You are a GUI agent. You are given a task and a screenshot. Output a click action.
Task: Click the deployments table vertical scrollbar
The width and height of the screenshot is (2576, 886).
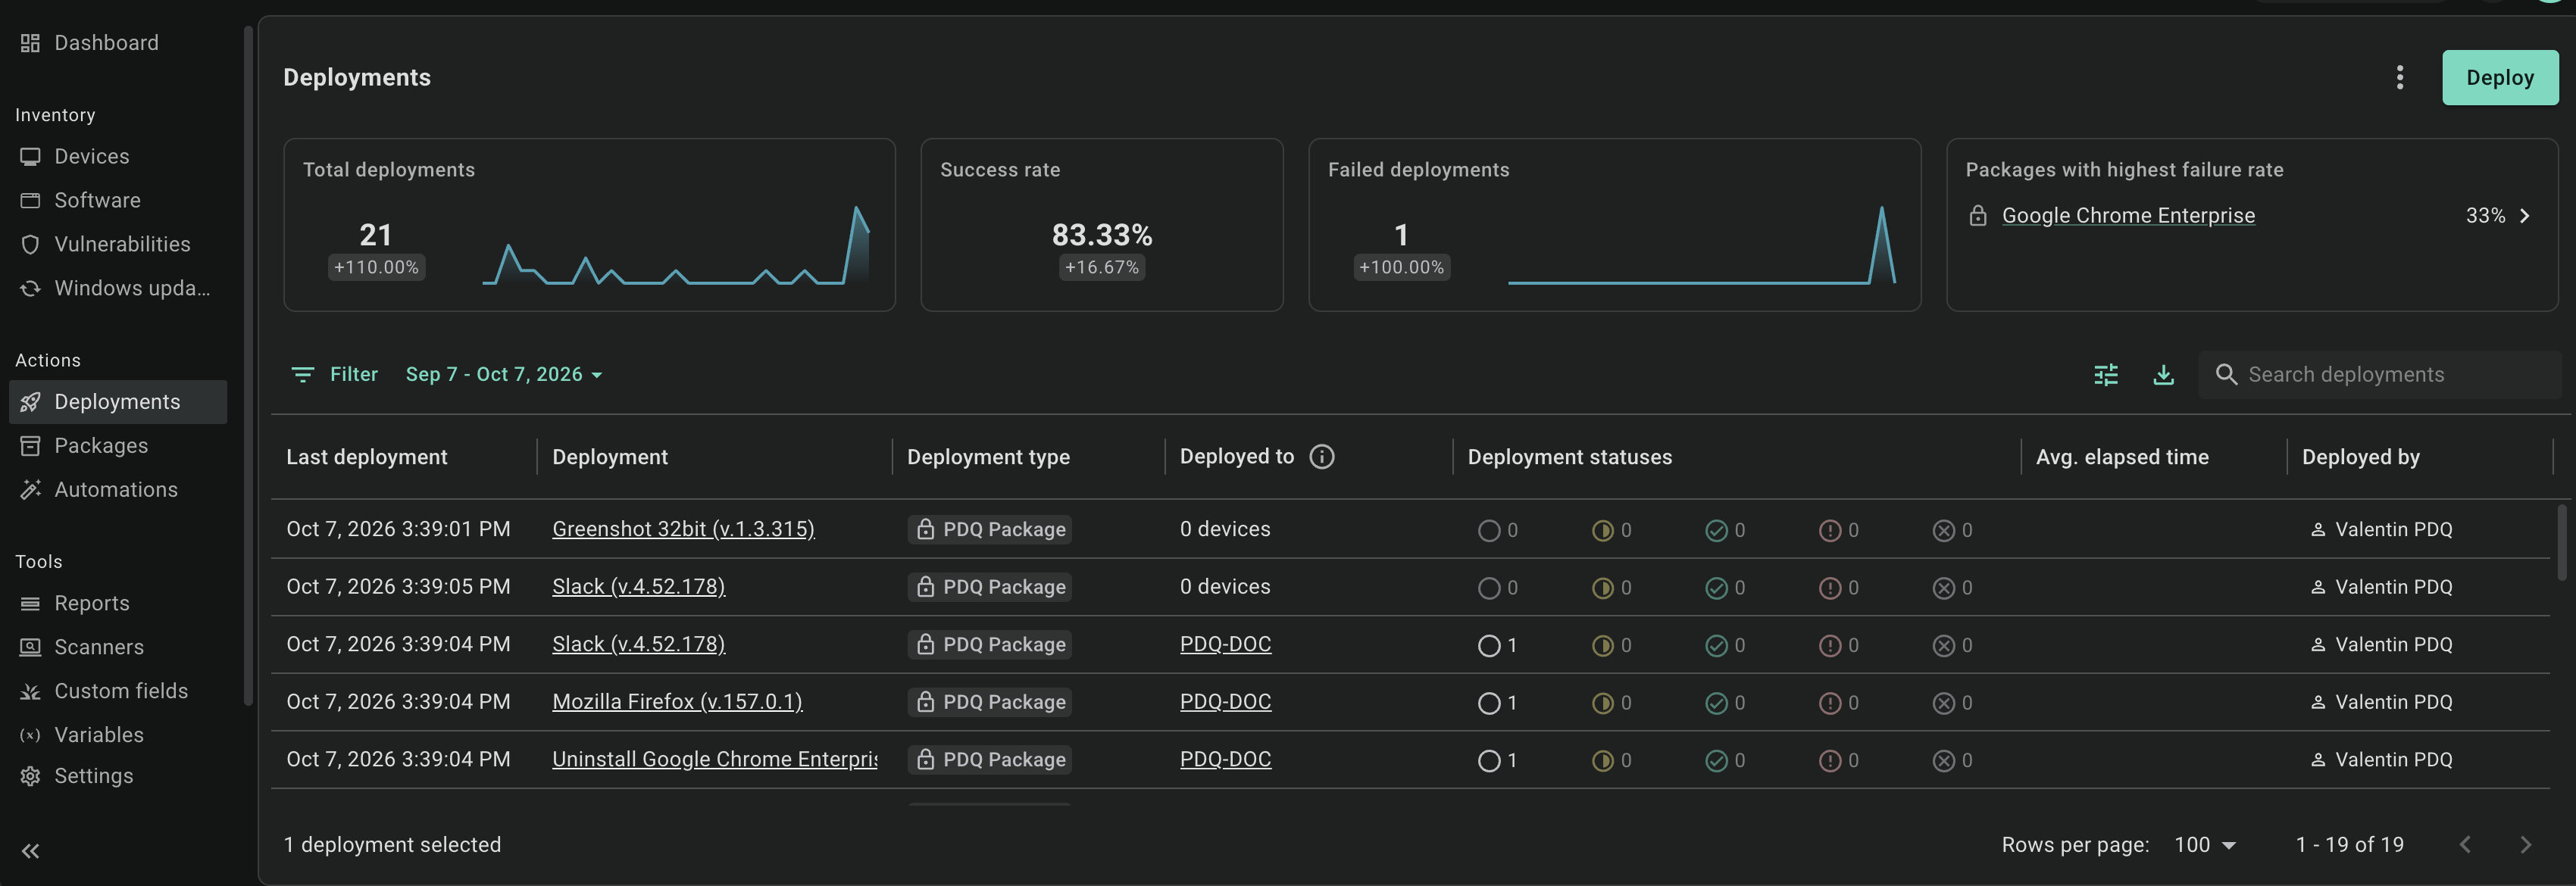pyautogui.click(x=2561, y=543)
